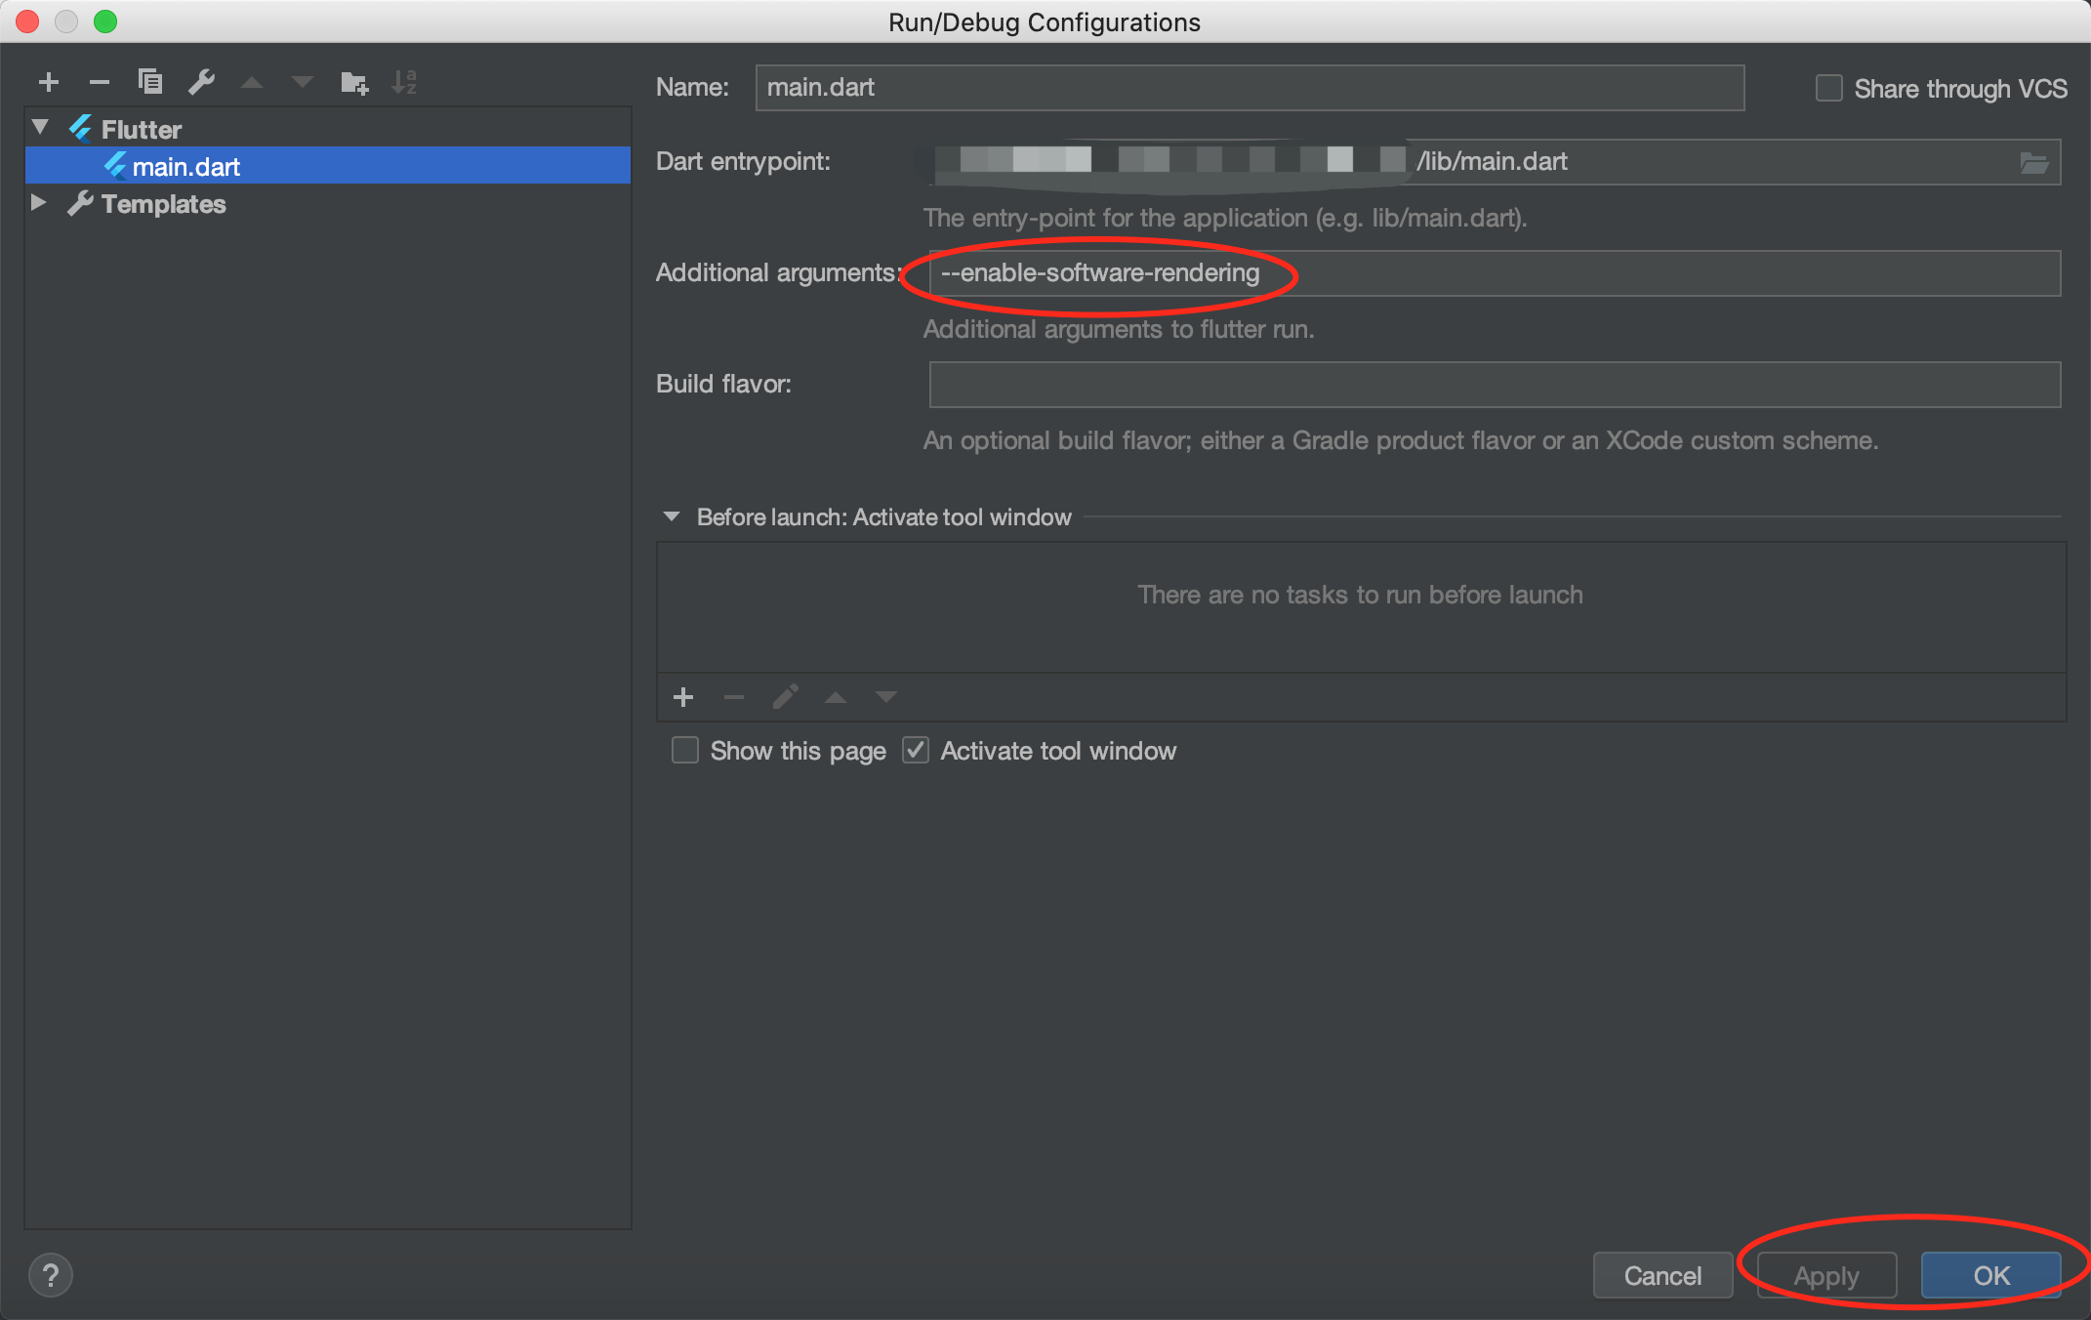Click the sort configurations icon
The image size is (2091, 1320).
tap(411, 81)
